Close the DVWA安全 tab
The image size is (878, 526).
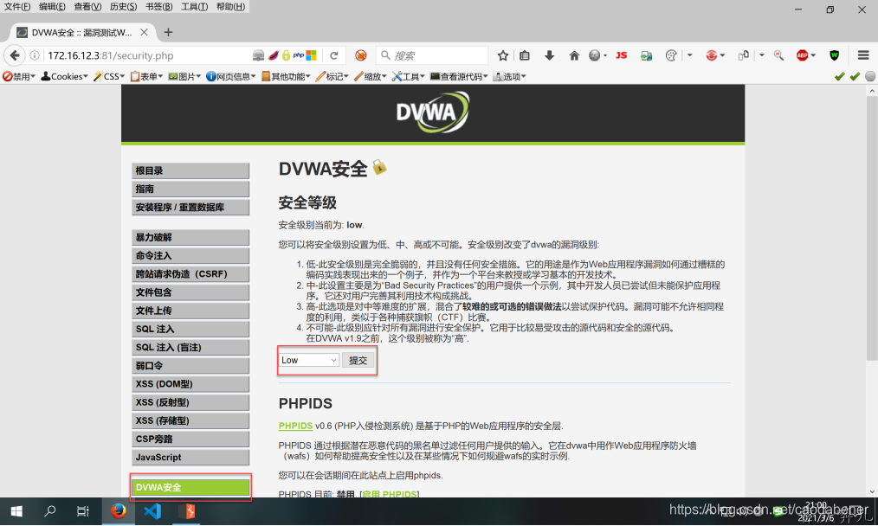coord(144,33)
